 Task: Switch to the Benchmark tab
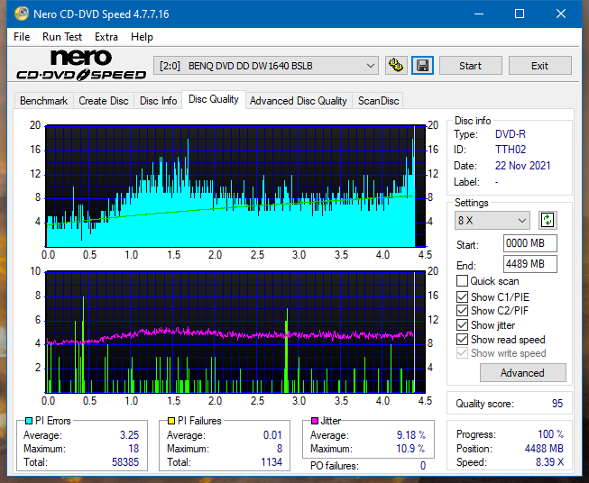click(x=44, y=101)
